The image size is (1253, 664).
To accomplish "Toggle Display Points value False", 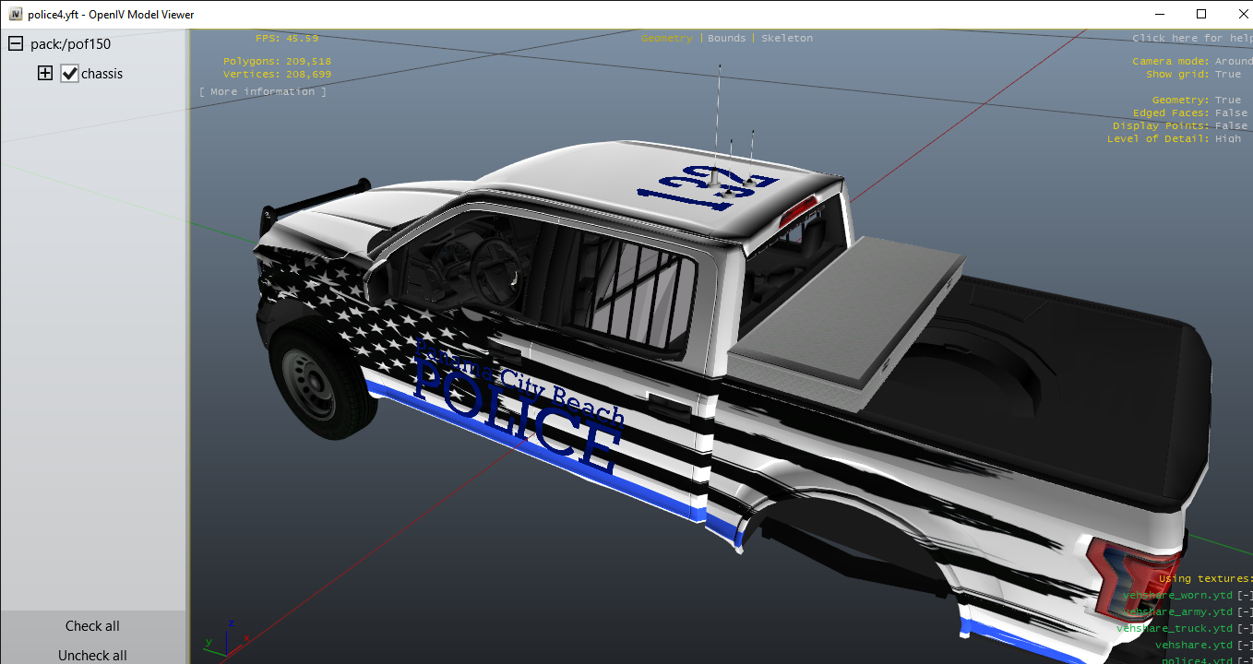I will (1231, 125).
